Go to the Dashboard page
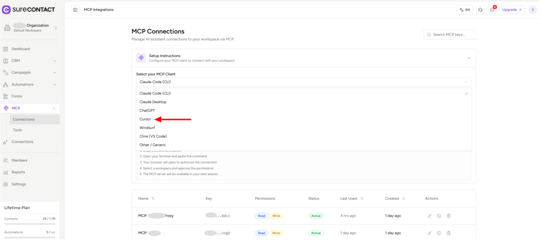Image resolution: width=541 pixels, height=241 pixels. (21, 49)
